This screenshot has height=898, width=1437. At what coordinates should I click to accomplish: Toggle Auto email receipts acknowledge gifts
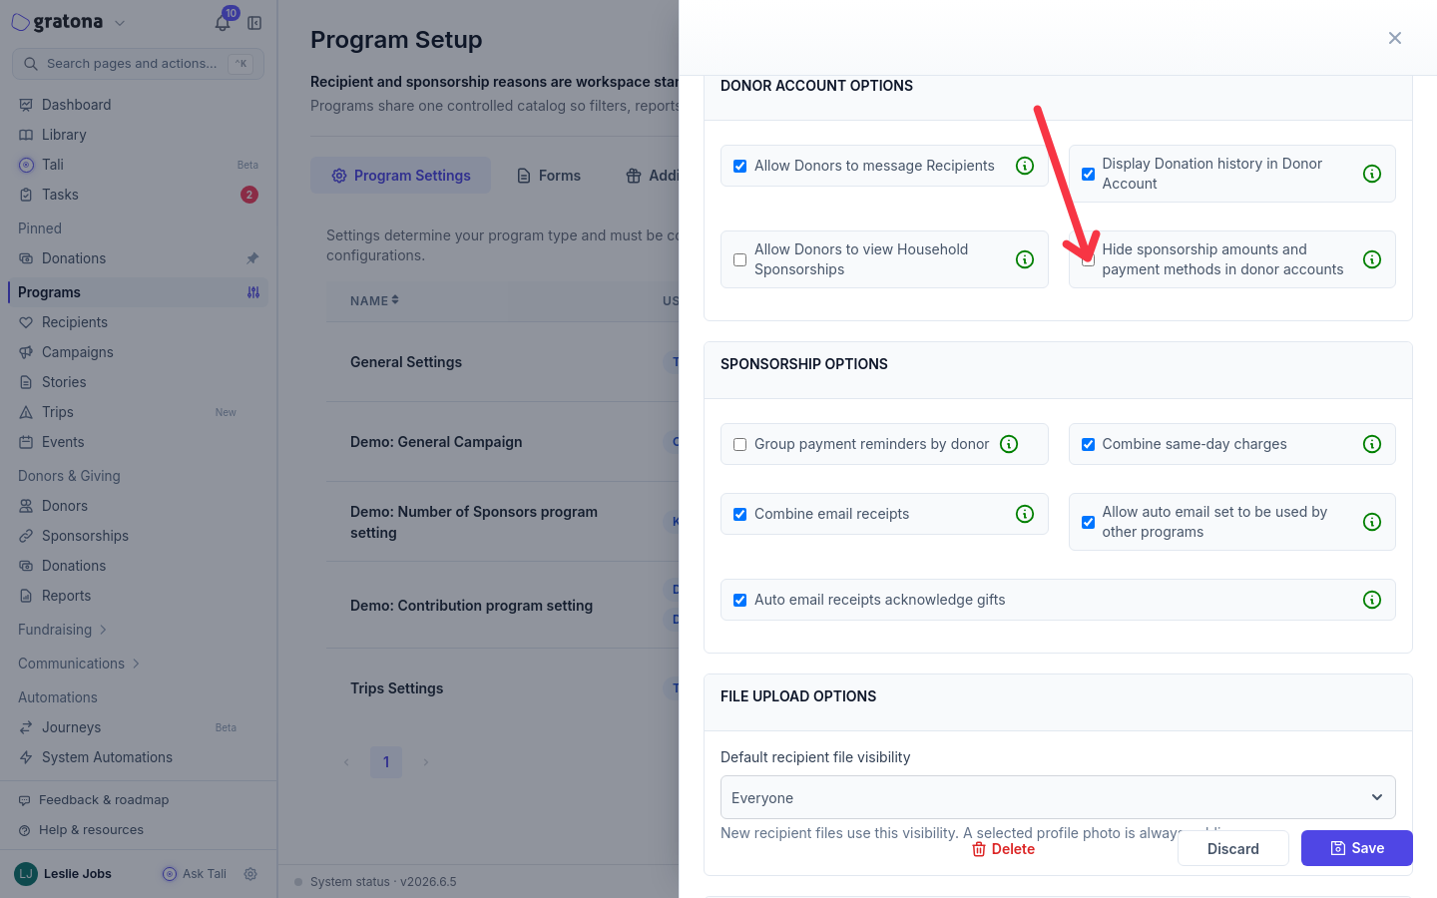pos(739,600)
